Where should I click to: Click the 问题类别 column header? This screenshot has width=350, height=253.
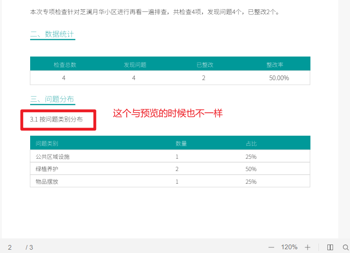47,143
